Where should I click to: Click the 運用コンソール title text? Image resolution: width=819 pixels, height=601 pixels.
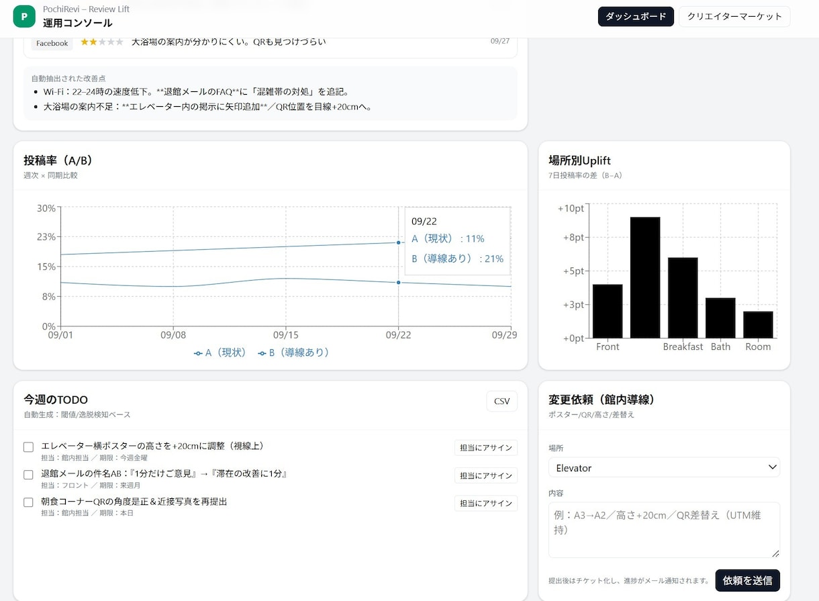[x=78, y=23]
